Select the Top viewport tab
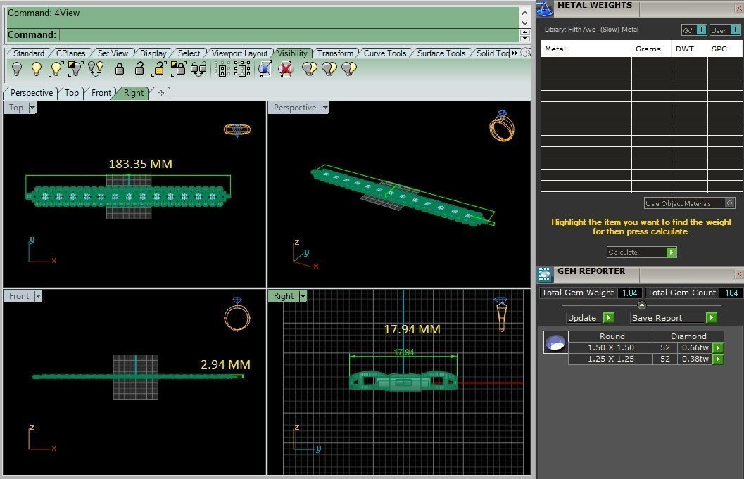 click(x=72, y=93)
